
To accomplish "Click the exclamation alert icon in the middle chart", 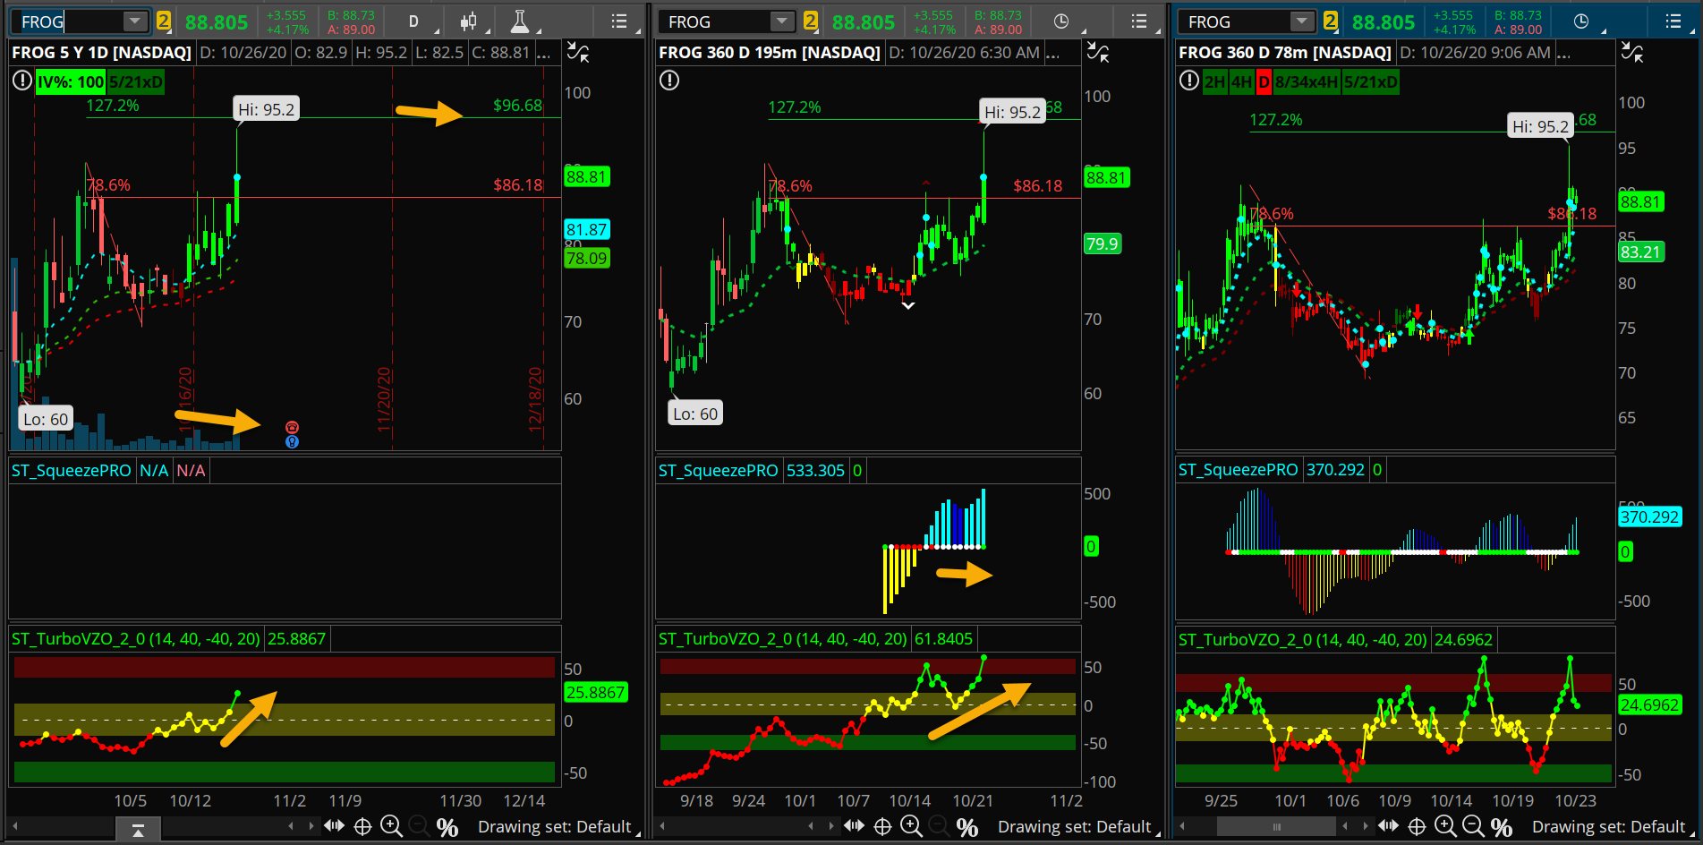I will [669, 81].
